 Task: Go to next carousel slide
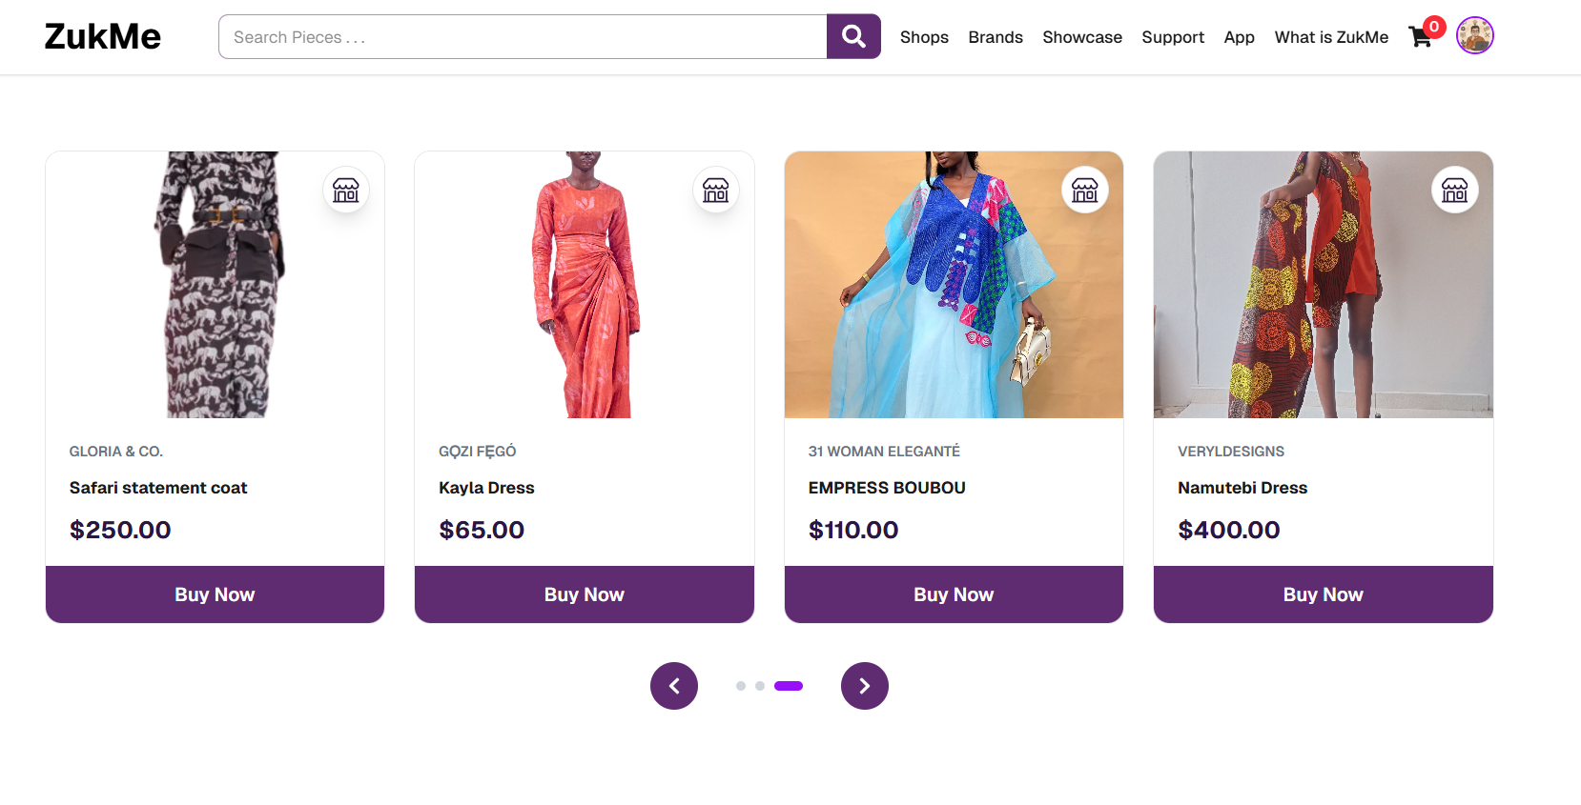pyautogui.click(x=864, y=686)
